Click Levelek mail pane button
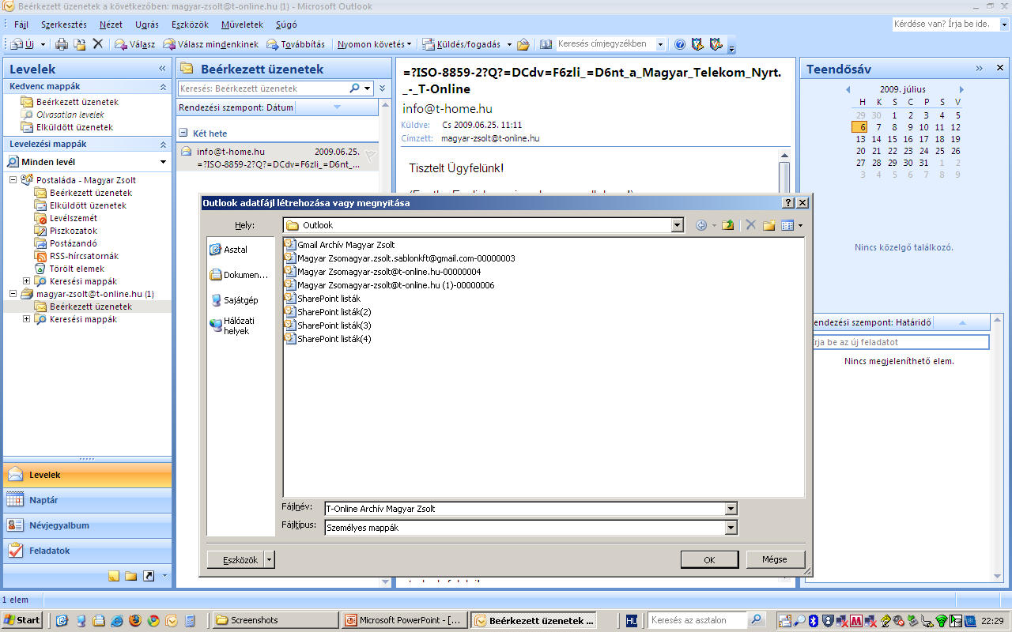 (87, 475)
